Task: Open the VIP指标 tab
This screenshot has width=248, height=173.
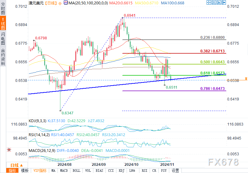Action: point(40,171)
